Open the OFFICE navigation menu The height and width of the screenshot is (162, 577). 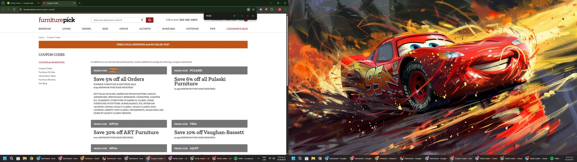(x=123, y=29)
